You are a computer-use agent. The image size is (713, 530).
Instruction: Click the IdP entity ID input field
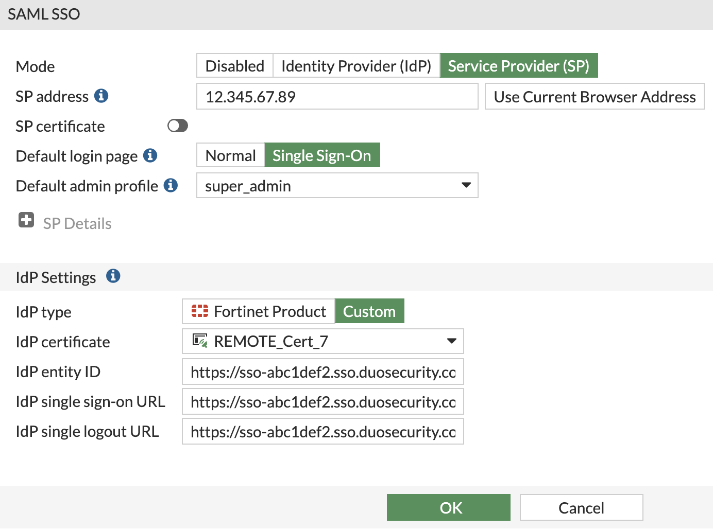tap(323, 372)
